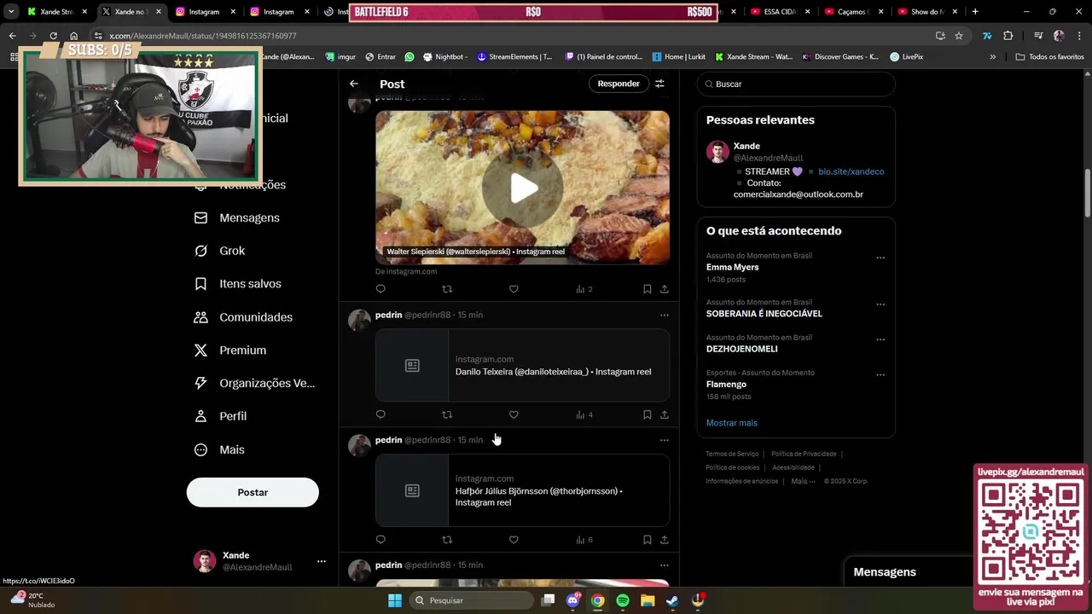Play the Walter Siepierski reel video

522,188
